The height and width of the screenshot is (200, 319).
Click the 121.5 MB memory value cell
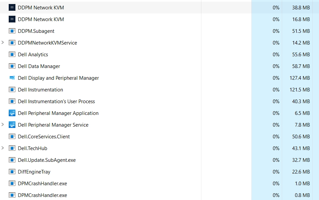[x=301, y=89]
